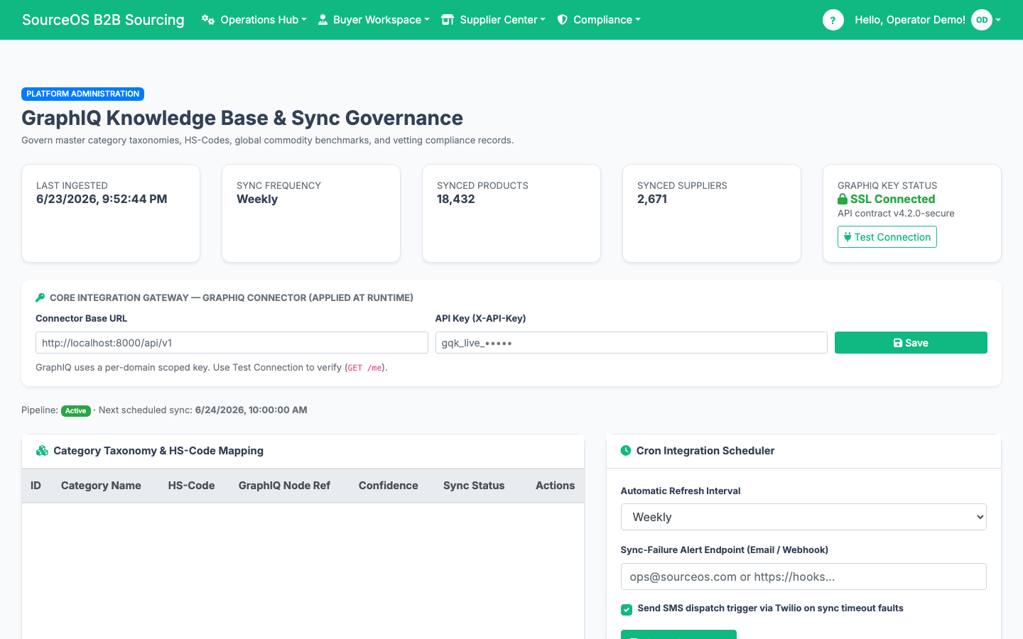
Task: Click the Confidence column header
Action: pyautogui.click(x=388, y=486)
